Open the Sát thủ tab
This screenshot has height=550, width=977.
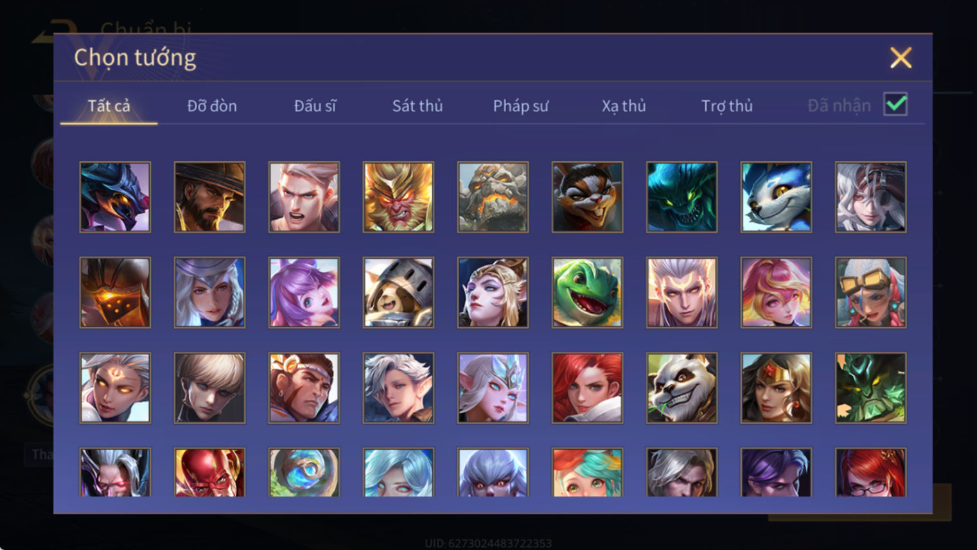point(418,106)
